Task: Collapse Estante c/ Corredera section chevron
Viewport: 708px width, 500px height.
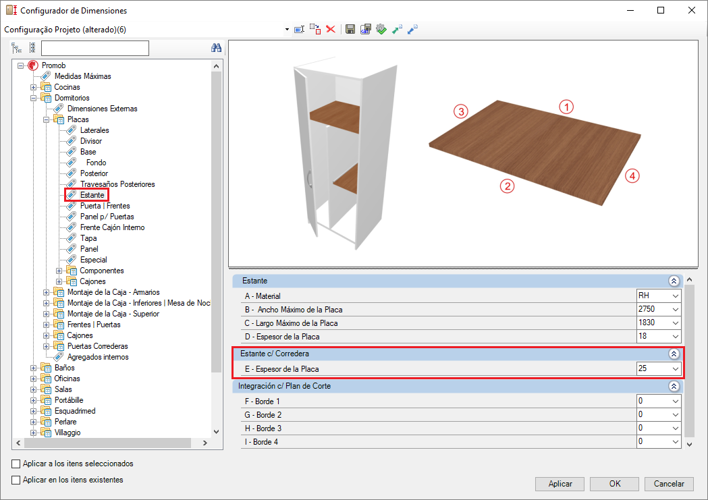Action: (674, 354)
